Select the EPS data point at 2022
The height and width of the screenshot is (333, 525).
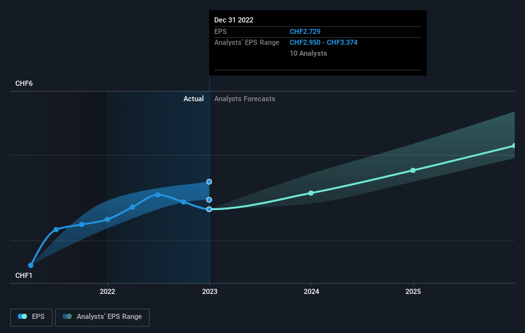(x=107, y=219)
